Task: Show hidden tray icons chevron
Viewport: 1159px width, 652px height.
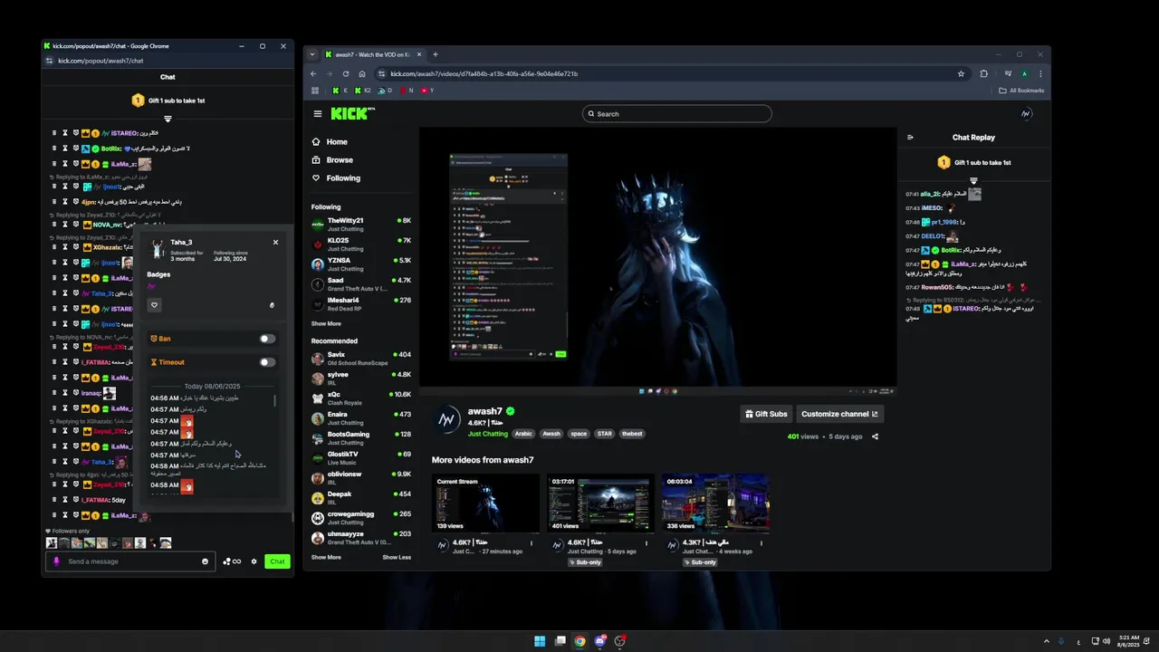Action: coord(1047,641)
